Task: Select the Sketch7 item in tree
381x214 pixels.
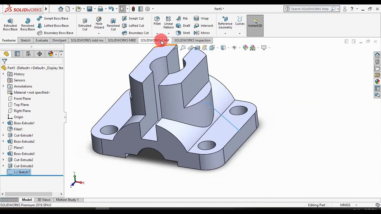Action: [19, 172]
